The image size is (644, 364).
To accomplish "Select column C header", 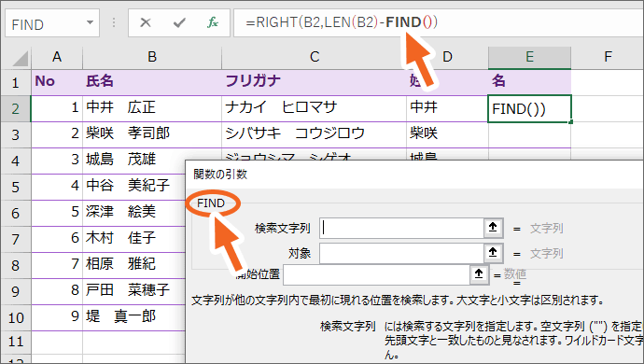I will pos(315,57).
